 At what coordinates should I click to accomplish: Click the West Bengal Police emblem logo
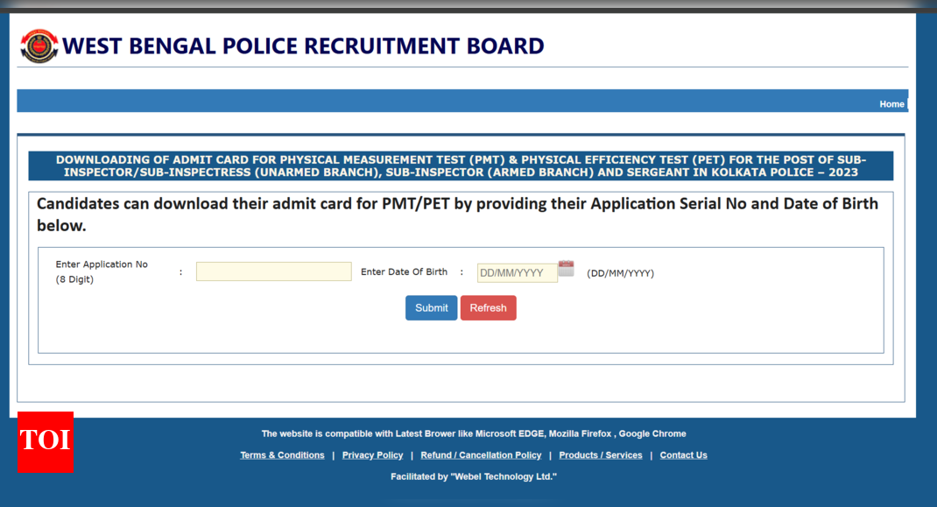point(37,46)
